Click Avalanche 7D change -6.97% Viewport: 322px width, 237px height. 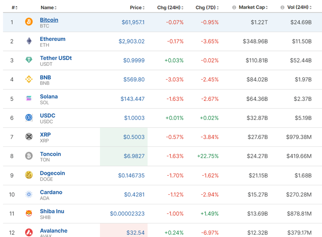click(210, 233)
